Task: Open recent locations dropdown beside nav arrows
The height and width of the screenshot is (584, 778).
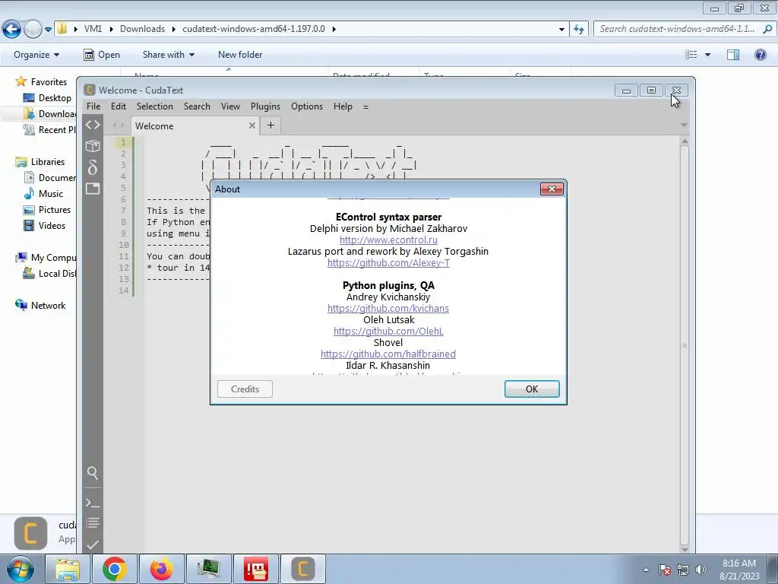Action: click(x=48, y=30)
